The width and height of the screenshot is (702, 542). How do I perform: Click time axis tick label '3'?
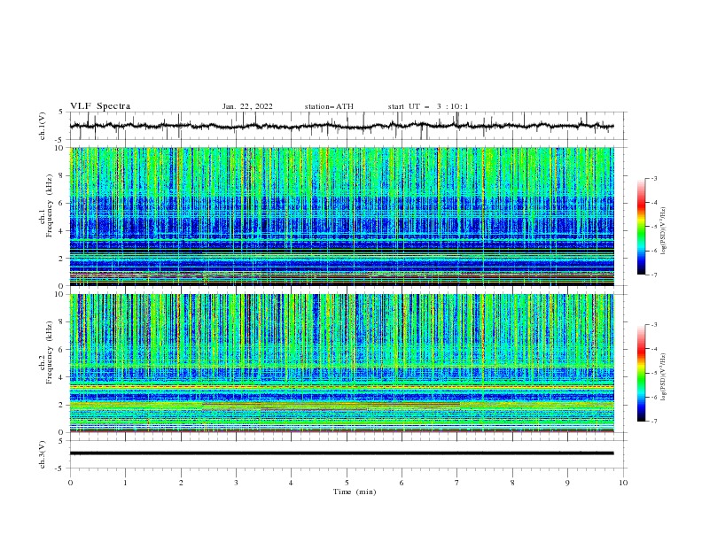click(236, 483)
